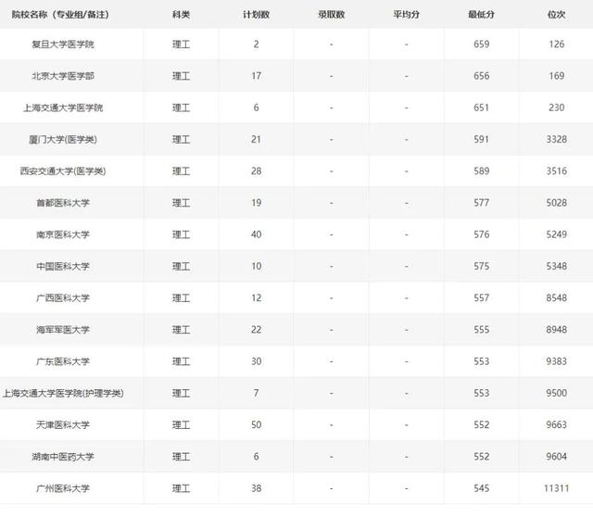Click rank value 11311
This screenshot has height=517, width=593.
556,488
